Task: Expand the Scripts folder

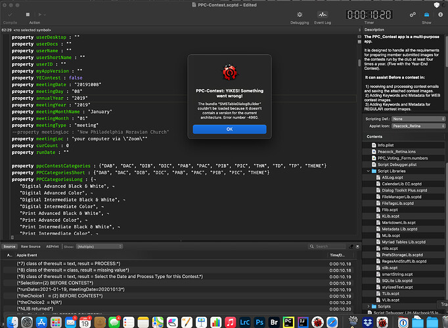Action: tap(369, 306)
